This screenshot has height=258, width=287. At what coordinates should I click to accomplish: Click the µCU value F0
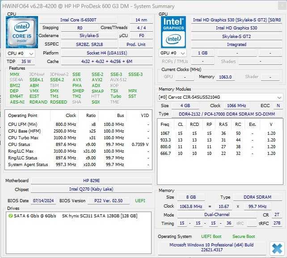pos(141,36)
